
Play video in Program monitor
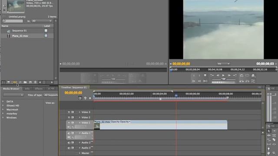click(223, 75)
